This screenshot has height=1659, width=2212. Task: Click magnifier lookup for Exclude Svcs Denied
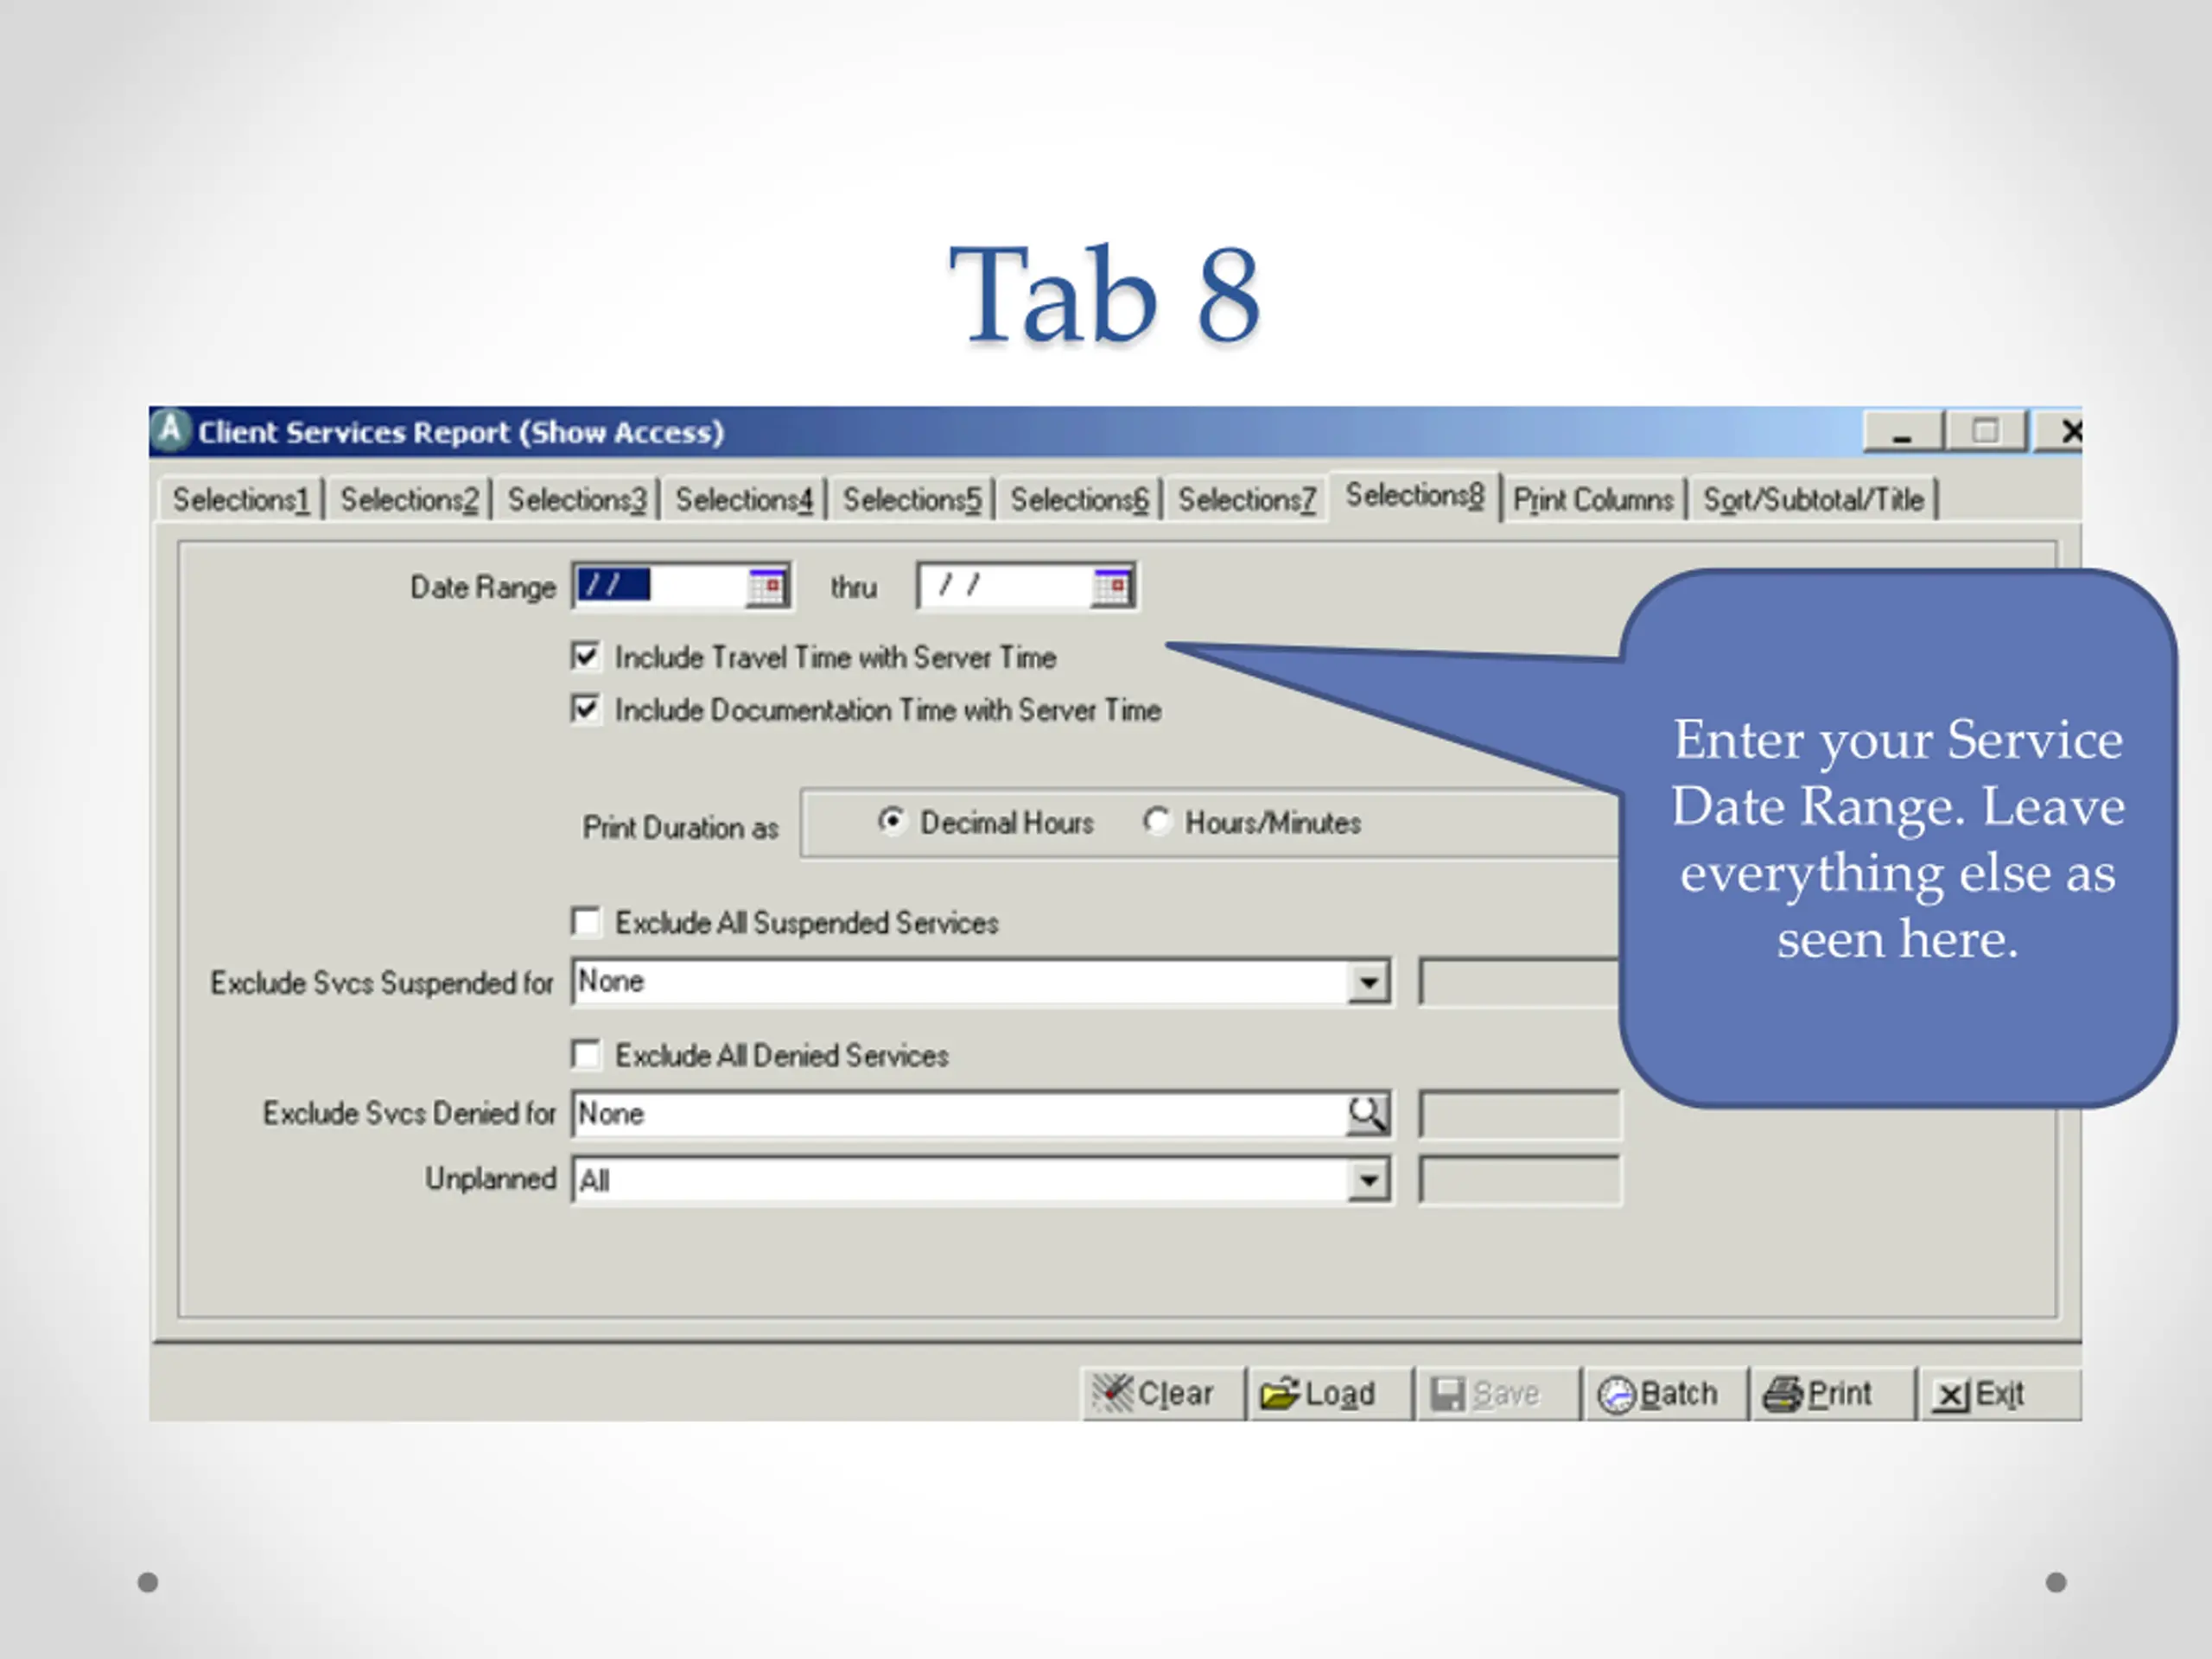click(1367, 1114)
